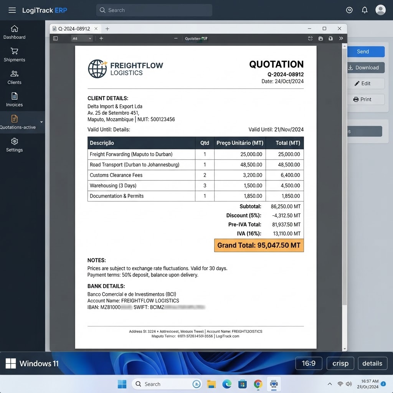Show hidden system tray icons
Image resolution: width=393 pixels, height=393 pixels.
tap(330, 384)
